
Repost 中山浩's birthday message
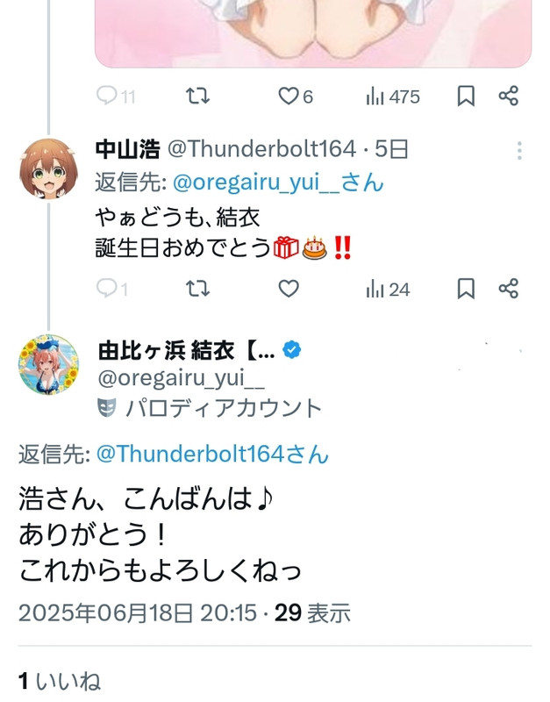pos(197,289)
